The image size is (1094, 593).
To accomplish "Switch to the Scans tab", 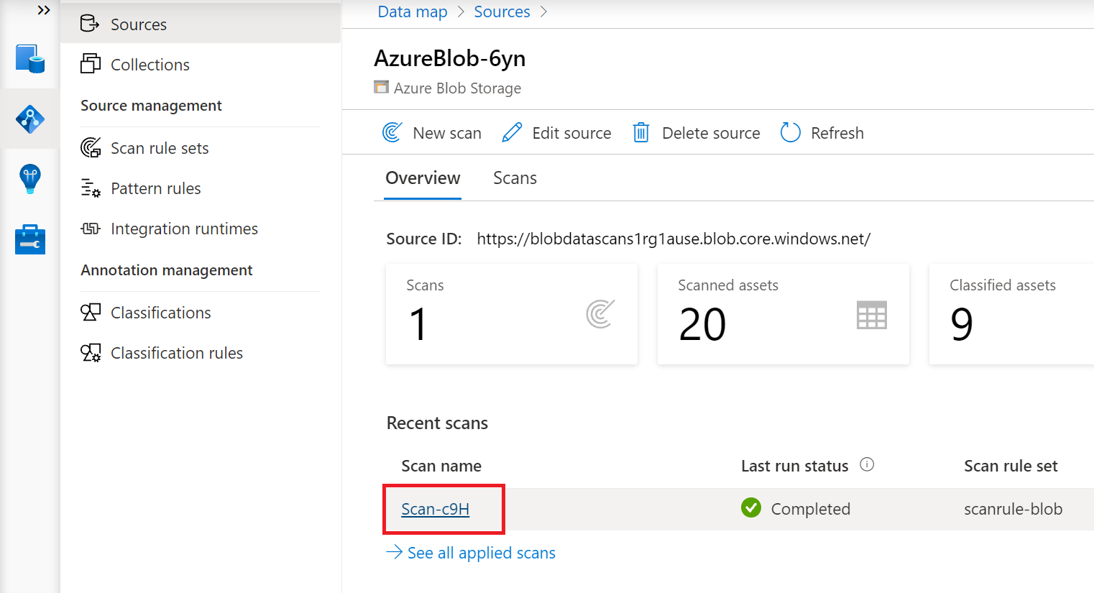I will (x=515, y=178).
